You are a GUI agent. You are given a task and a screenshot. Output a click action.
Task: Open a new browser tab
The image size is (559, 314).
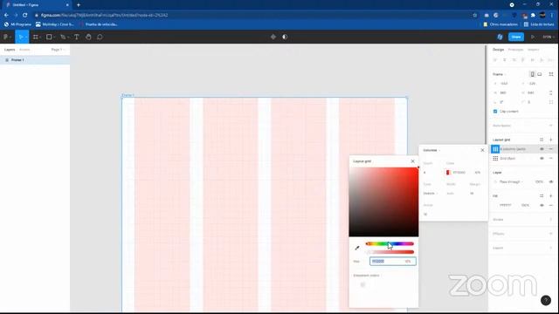[79, 5]
